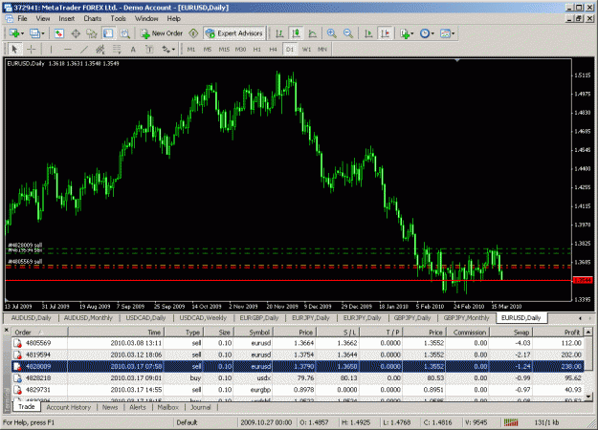Select the 4829731 eurgbp sell order
This screenshot has height=430, width=598.
tap(298, 390)
